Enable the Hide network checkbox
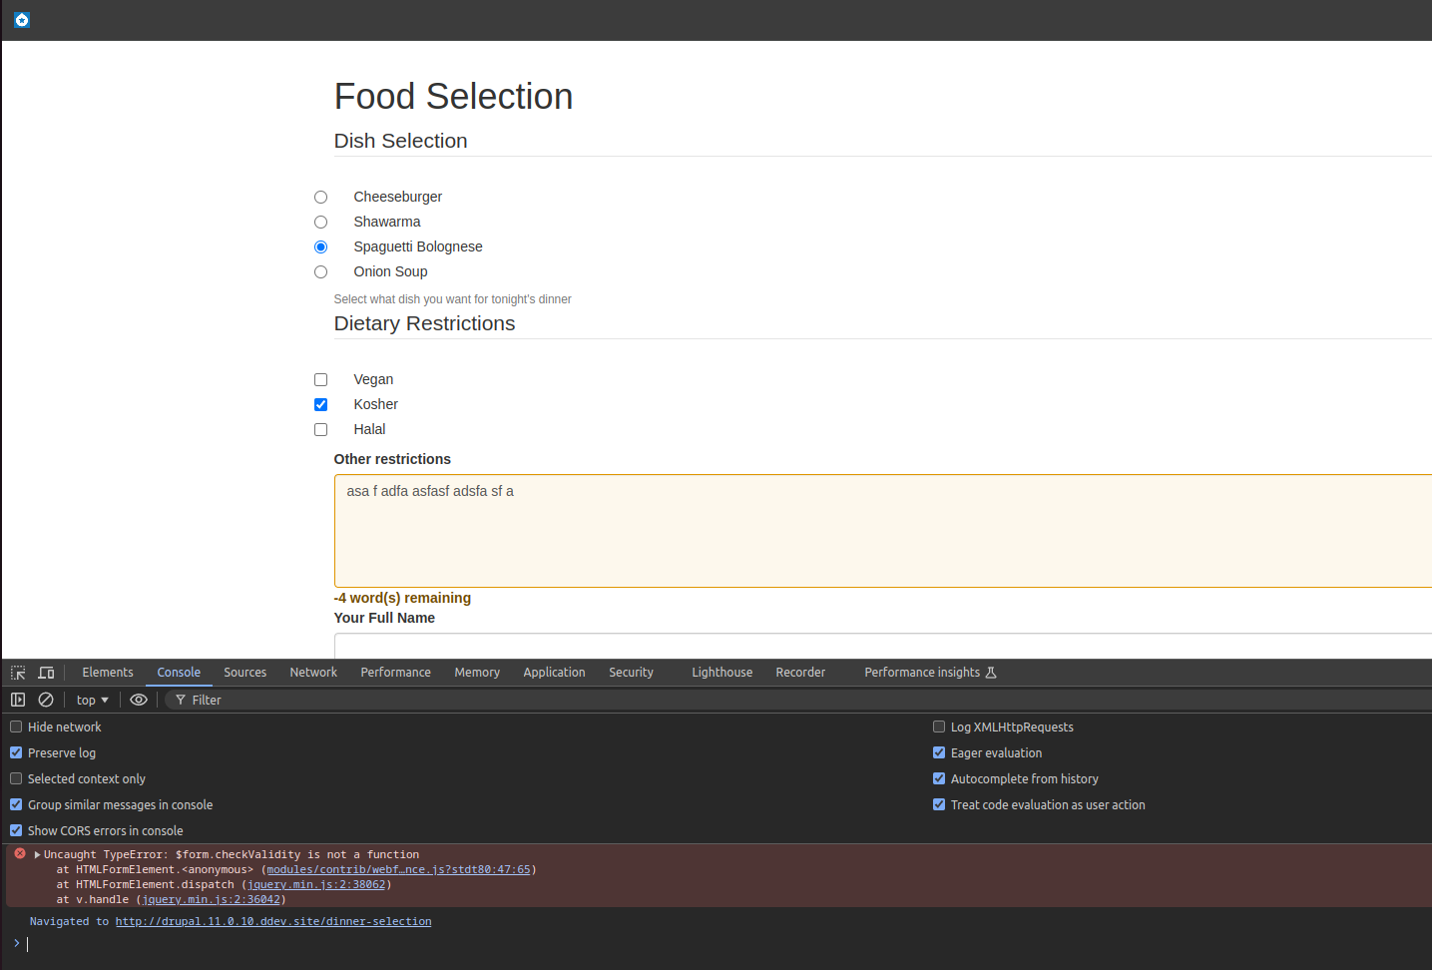The width and height of the screenshot is (1432, 970). point(16,727)
